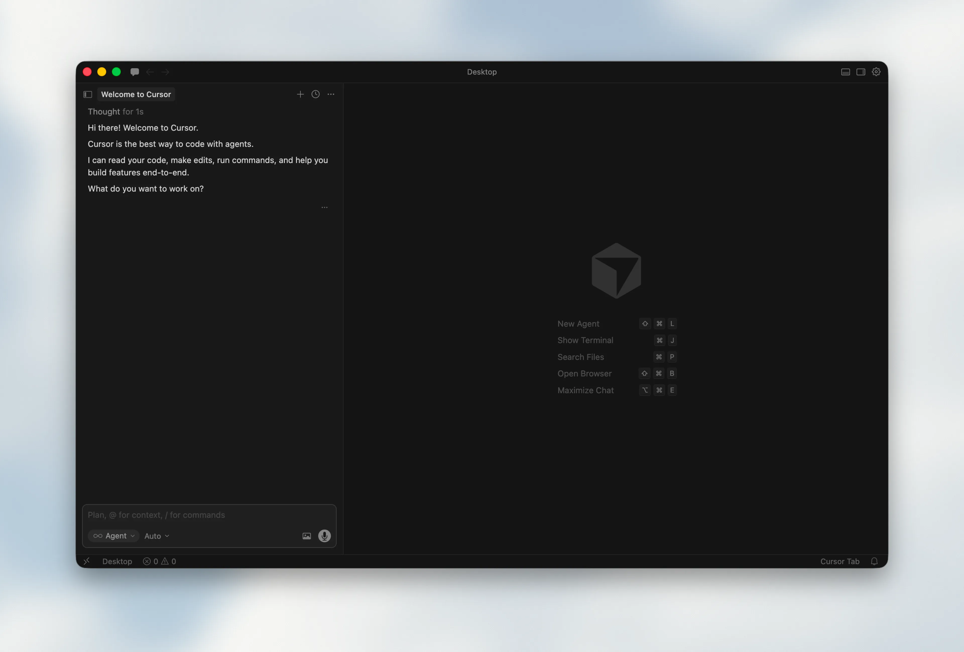Click Desktop in the status bar
This screenshot has width=964, height=652.
pyautogui.click(x=117, y=561)
